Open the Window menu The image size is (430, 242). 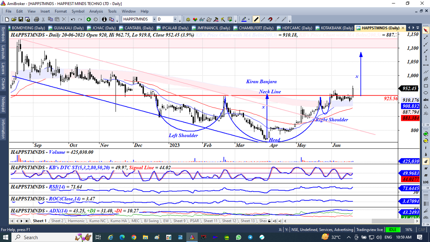(x=129, y=11)
